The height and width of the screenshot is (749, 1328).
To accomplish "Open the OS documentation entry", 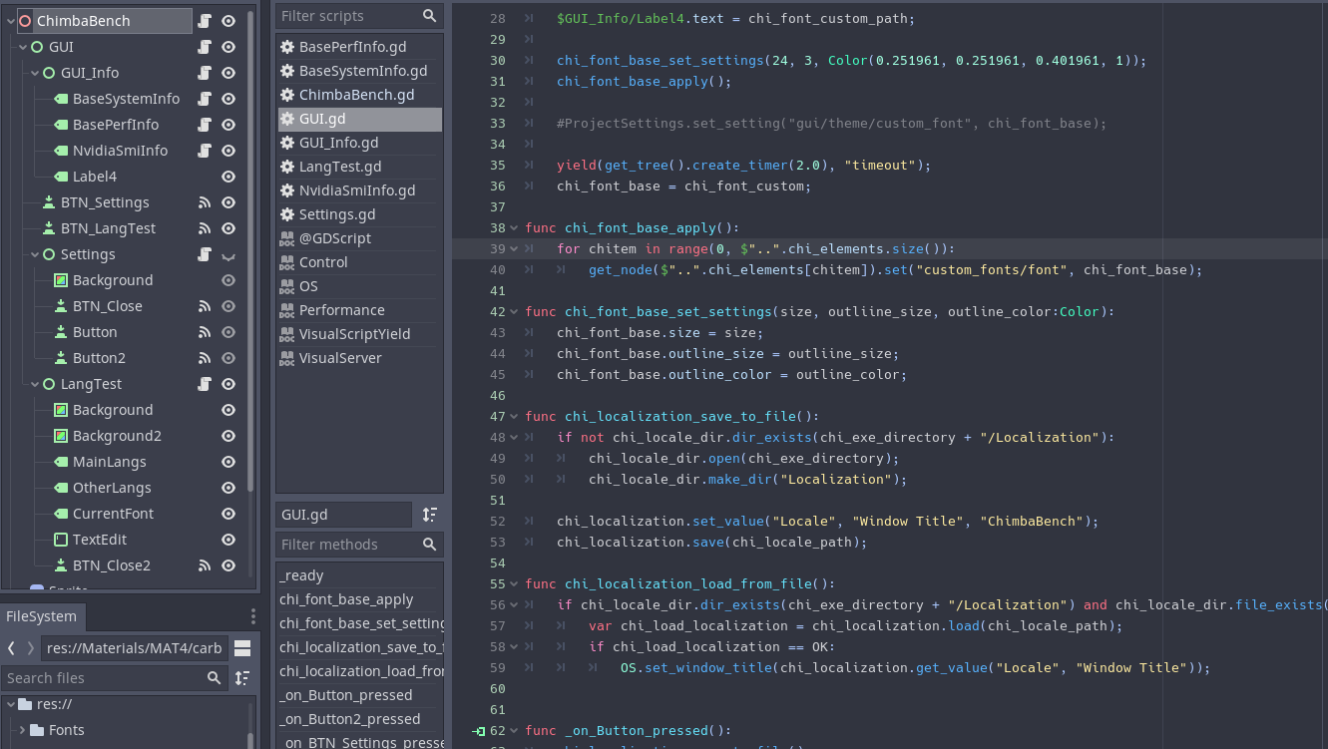I will click(x=359, y=286).
